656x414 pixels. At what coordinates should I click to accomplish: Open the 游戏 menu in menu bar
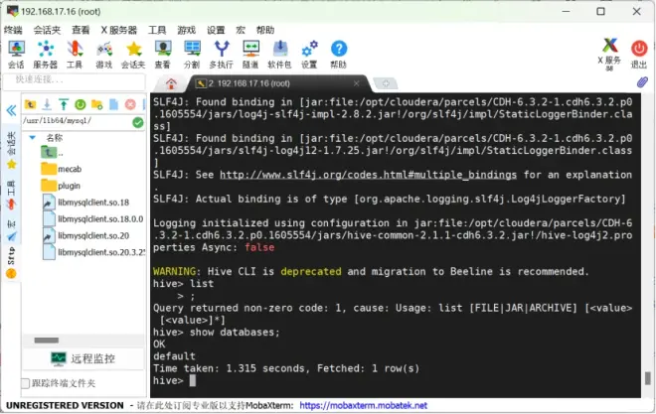click(x=186, y=30)
